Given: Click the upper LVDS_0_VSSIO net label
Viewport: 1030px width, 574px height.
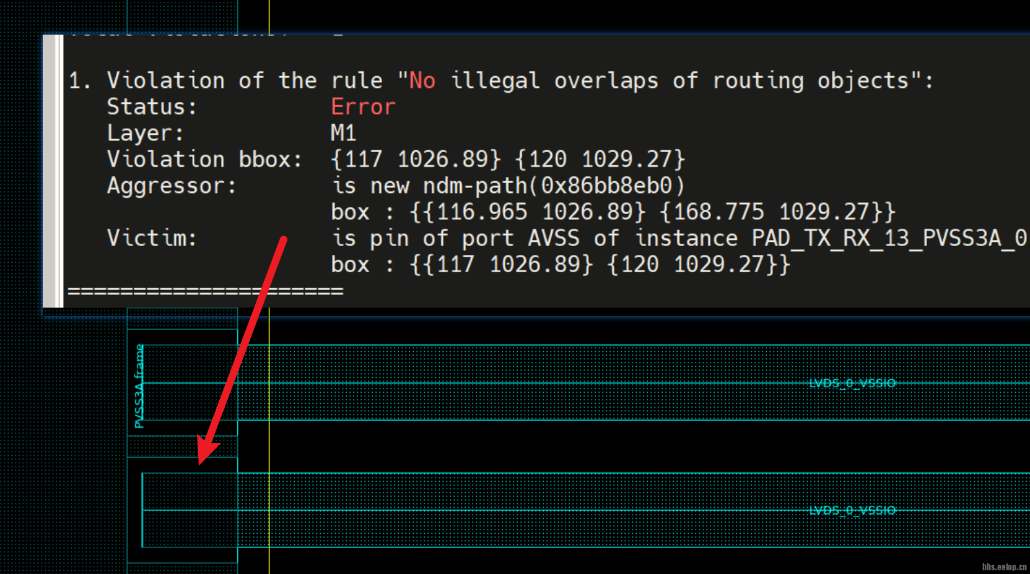Looking at the screenshot, I should pos(852,383).
